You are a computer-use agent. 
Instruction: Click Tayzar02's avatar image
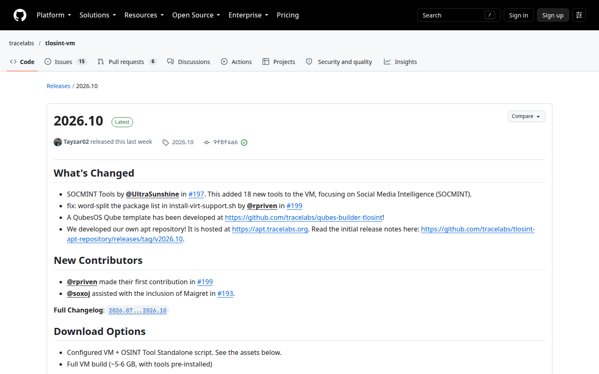tap(58, 142)
